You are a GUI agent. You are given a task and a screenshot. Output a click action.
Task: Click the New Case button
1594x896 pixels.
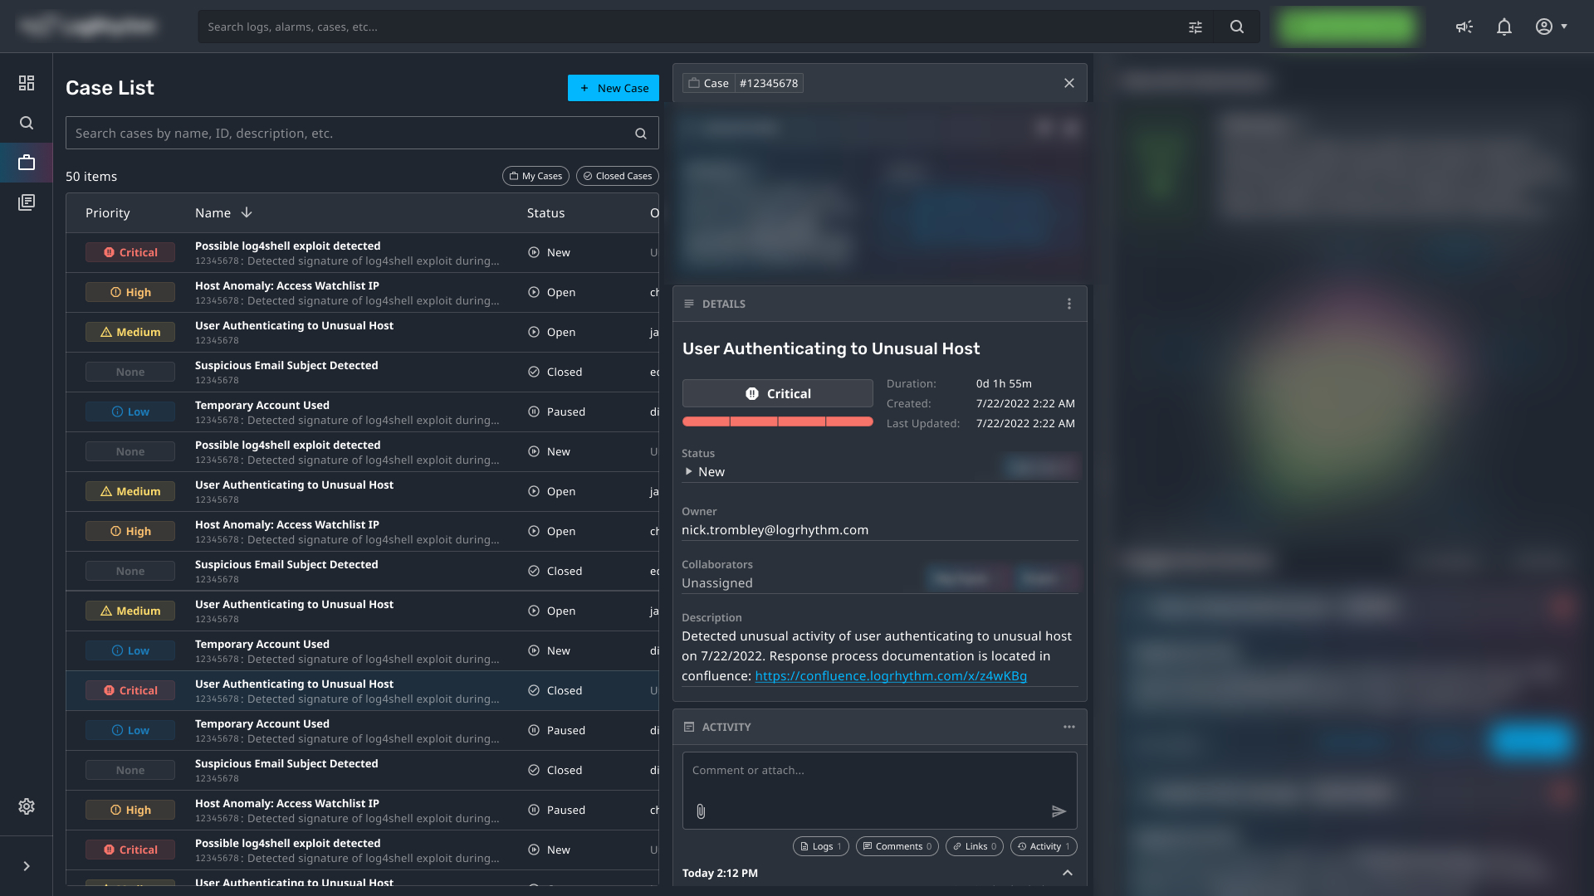[x=614, y=88]
